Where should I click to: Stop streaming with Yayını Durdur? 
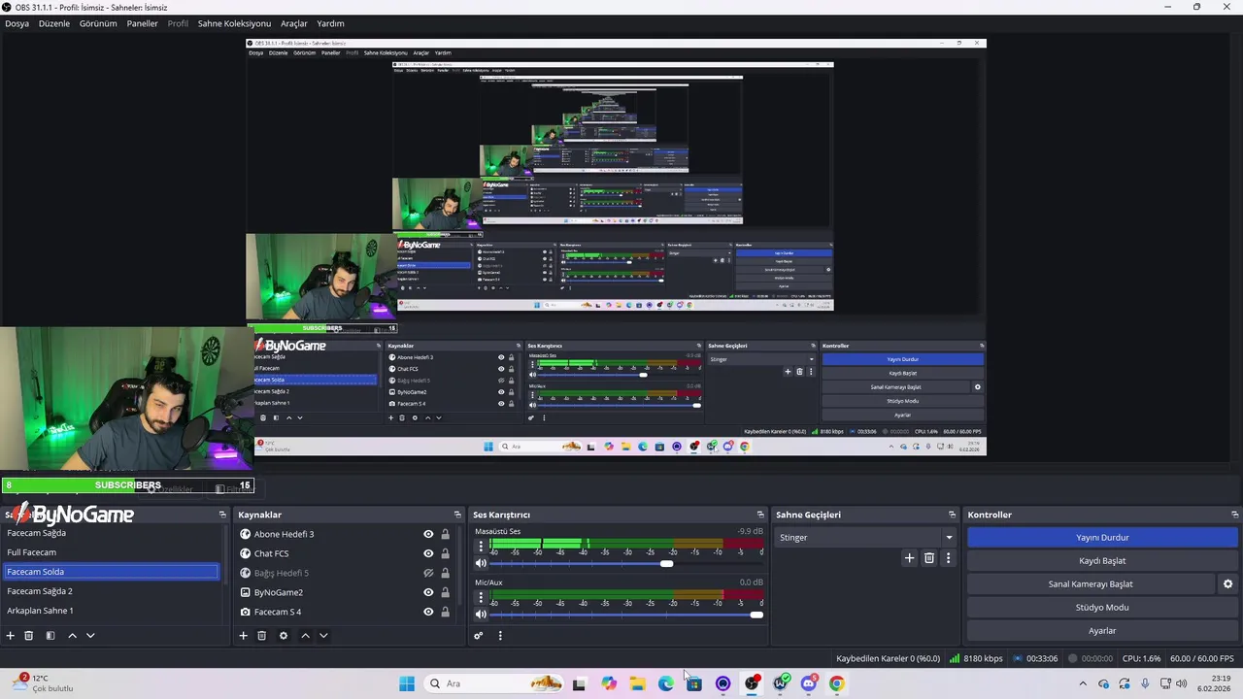click(1102, 537)
